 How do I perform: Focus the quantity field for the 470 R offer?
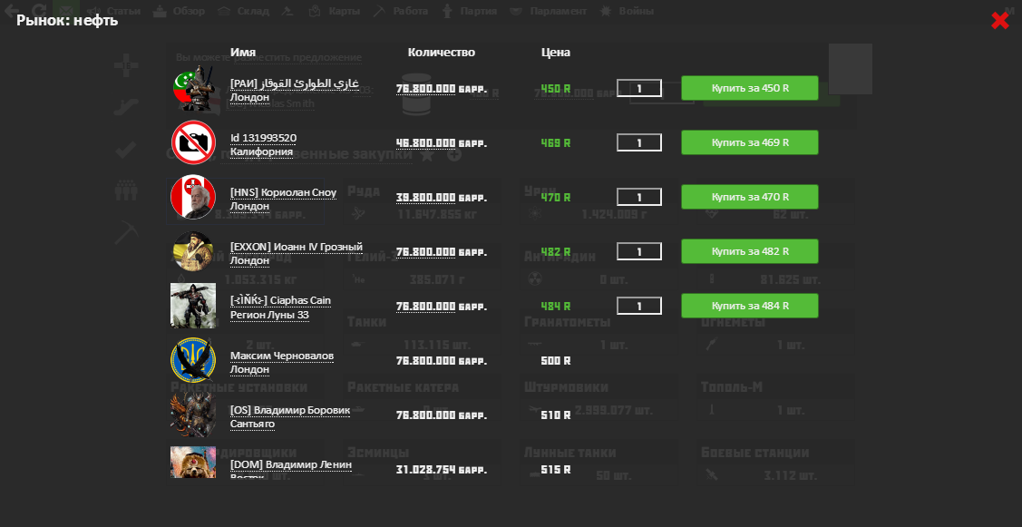tap(638, 197)
